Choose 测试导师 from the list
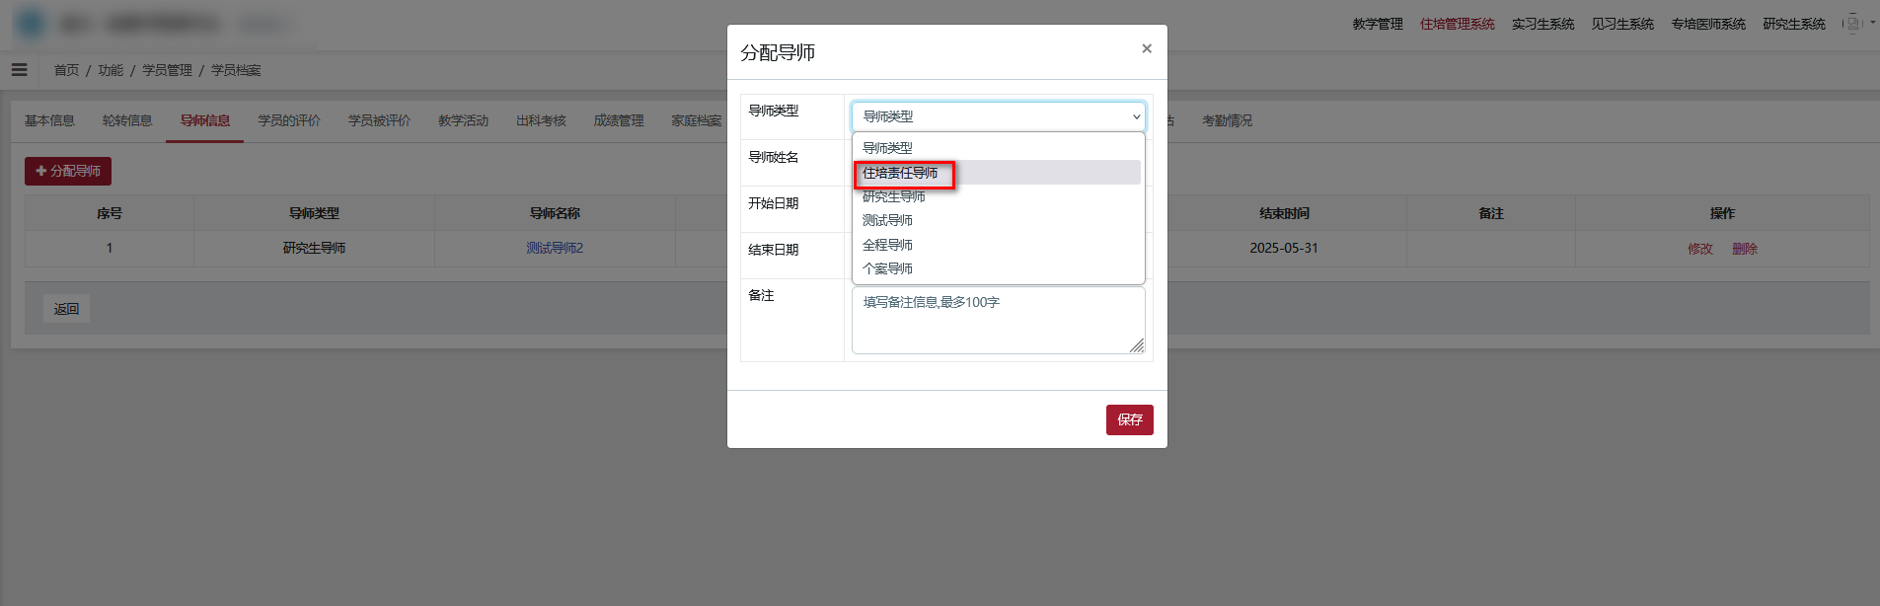Screen dimensions: 1880x606 point(998,220)
